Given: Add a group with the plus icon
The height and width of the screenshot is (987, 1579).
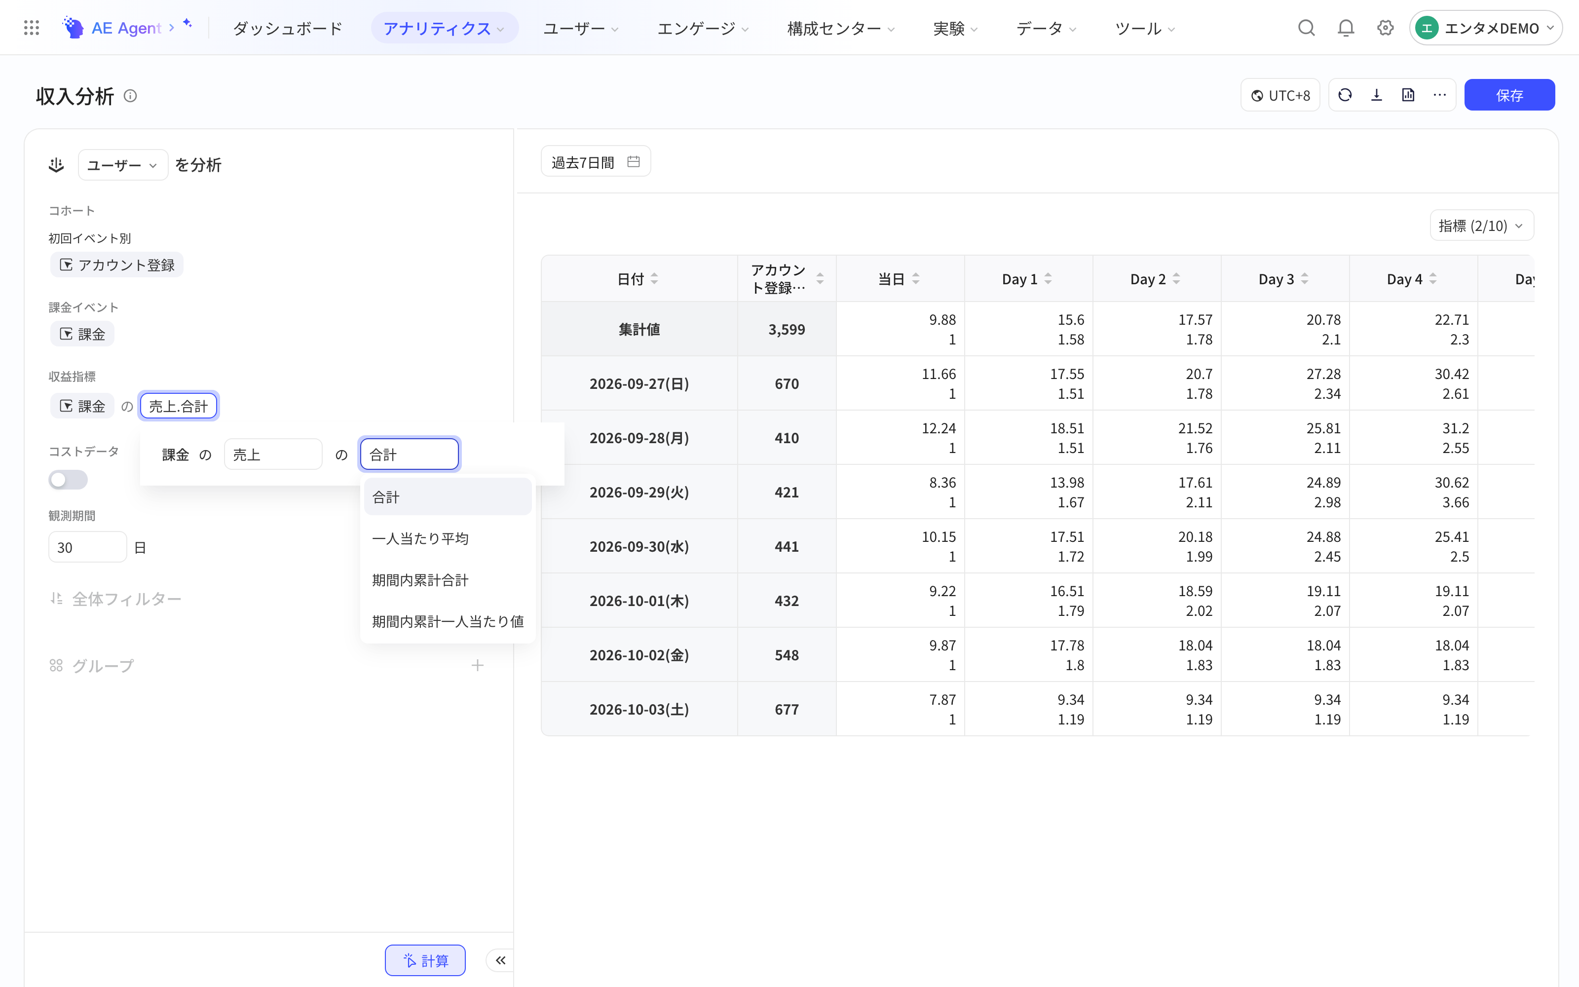Looking at the screenshot, I should (478, 665).
